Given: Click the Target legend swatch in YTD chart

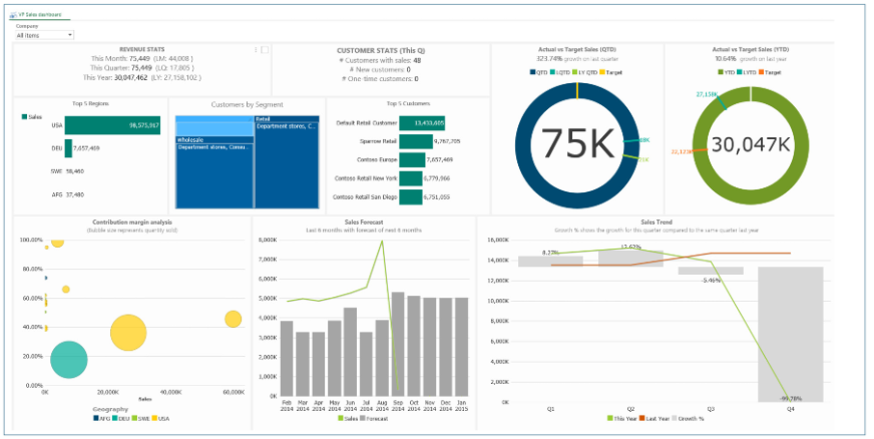Looking at the screenshot, I should click(x=761, y=72).
